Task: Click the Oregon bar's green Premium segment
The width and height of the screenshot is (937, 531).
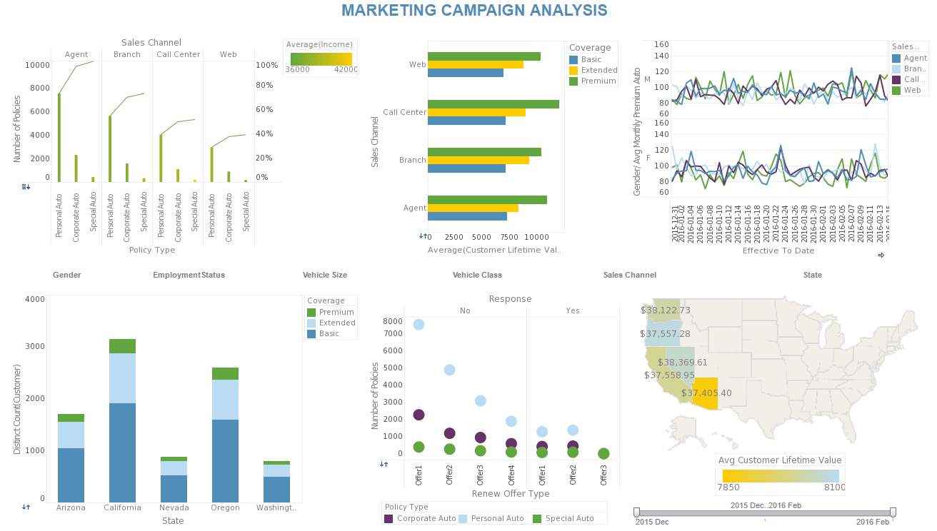Action: pyautogui.click(x=226, y=373)
